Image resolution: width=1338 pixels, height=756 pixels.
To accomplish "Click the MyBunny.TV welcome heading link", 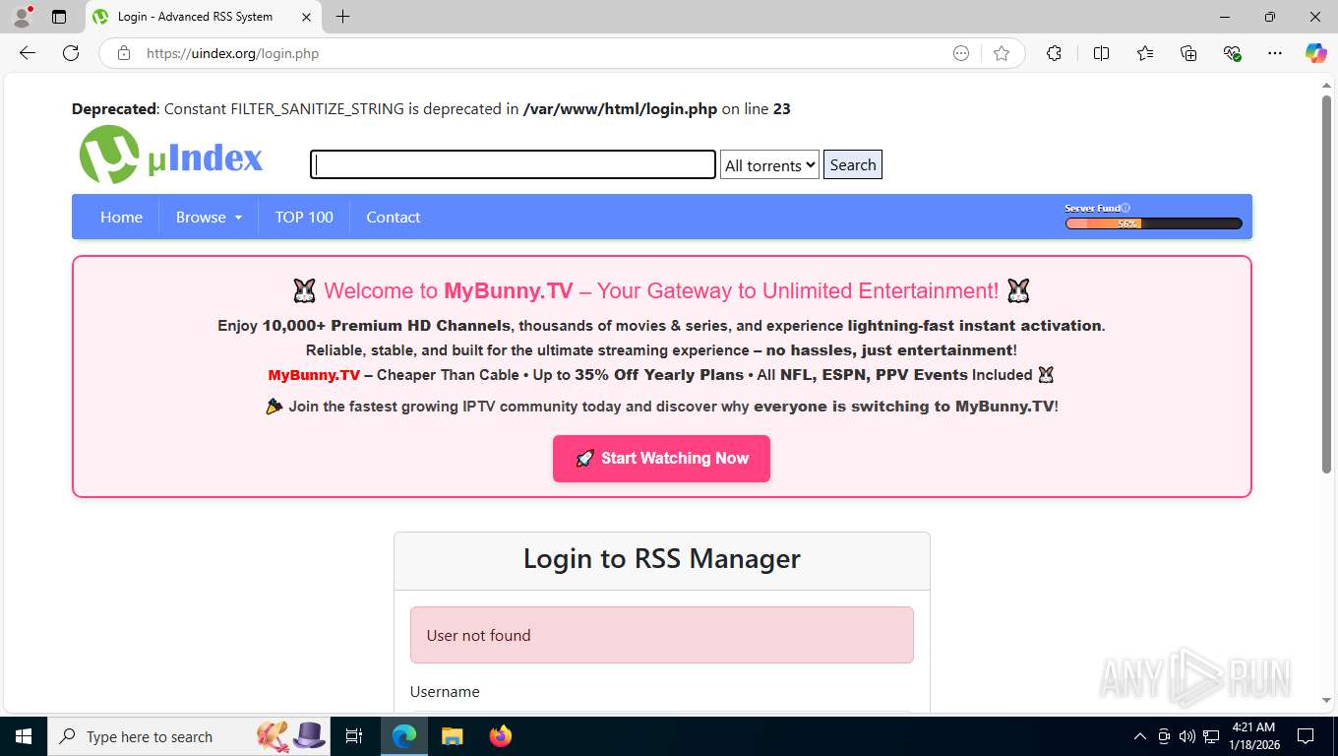I will [661, 290].
